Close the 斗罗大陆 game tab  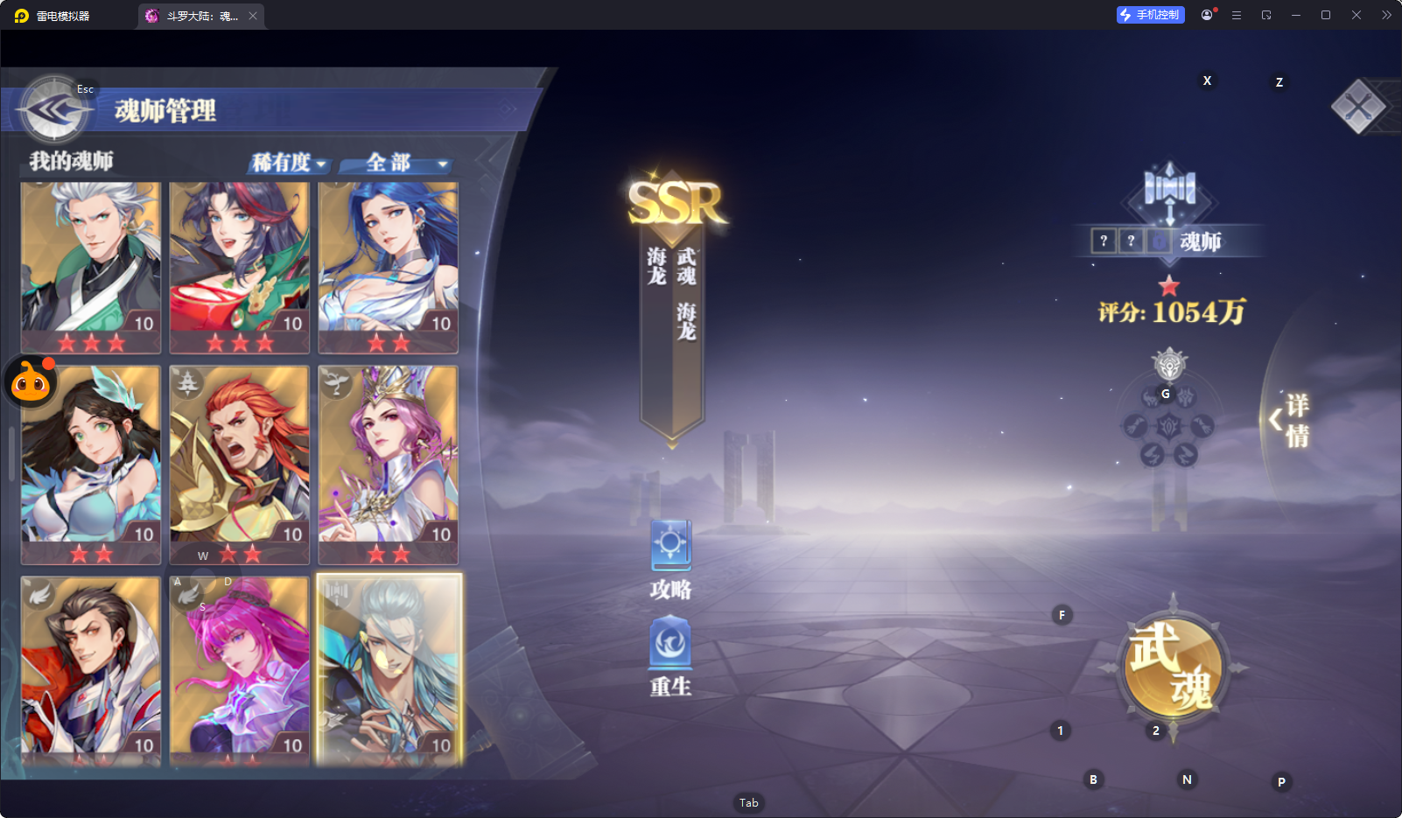(253, 16)
